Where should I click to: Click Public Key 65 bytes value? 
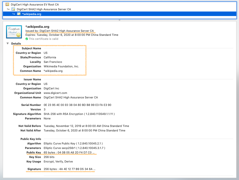pyautogui.click(x=69, y=152)
